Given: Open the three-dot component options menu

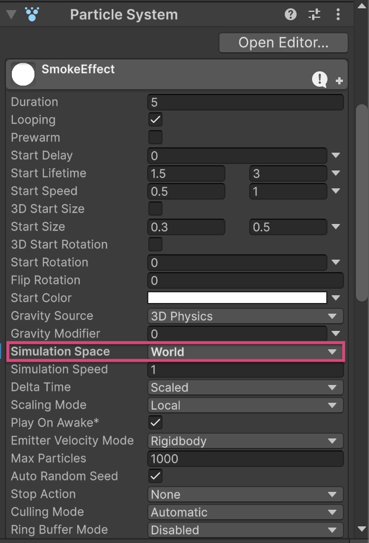Looking at the screenshot, I should 338,14.
